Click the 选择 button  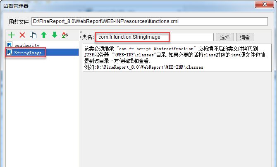(225, 37)
